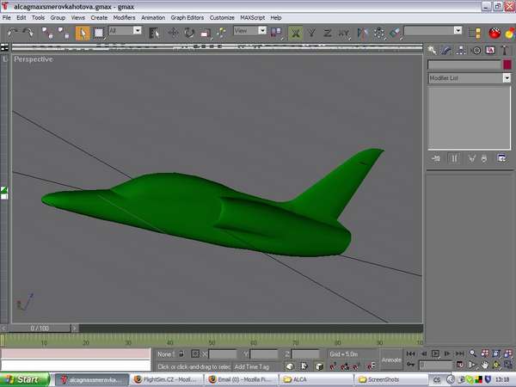Open the MAXScript menu
Screen dimensions: 516x387
click(x=252, y=17)
